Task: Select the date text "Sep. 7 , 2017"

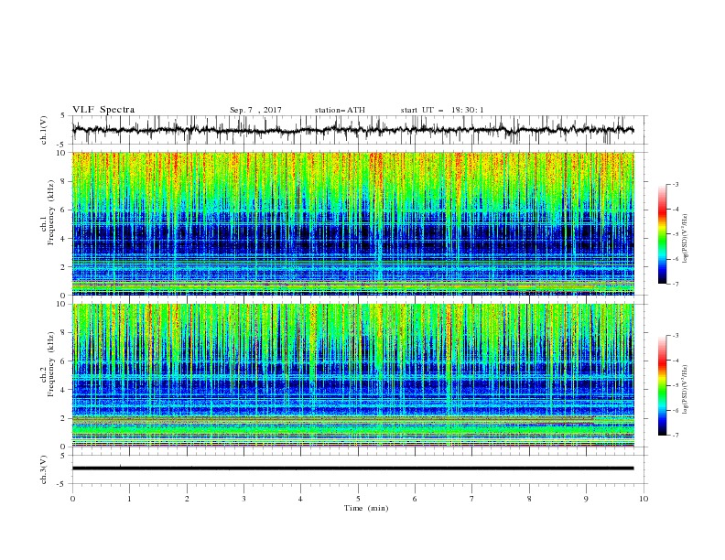Action: coord(255,110)
